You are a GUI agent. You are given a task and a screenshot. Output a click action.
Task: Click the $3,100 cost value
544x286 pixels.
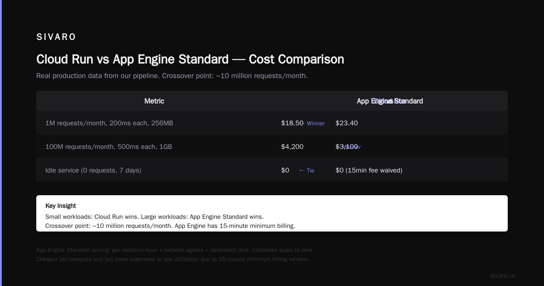click(347, 147)
